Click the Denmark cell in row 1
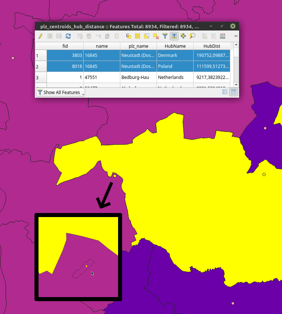This screenshot has height=314, width=282. click(x=175, y=55)
